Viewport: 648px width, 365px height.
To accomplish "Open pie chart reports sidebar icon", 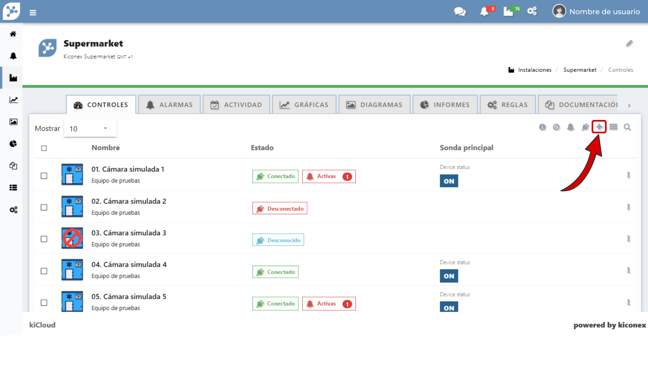I will tap(13, 144).
